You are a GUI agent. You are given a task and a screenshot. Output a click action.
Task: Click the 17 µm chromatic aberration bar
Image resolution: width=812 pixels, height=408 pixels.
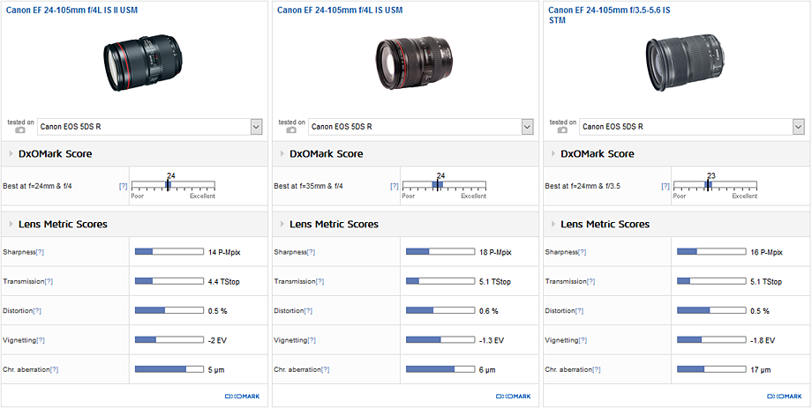pos(711,369)
